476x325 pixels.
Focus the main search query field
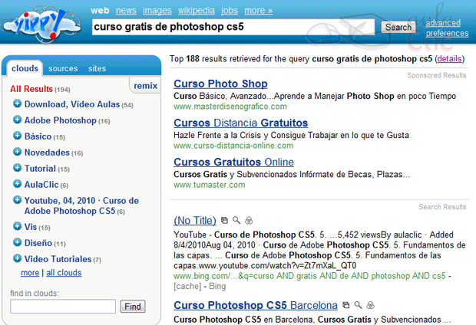point(233,27)
